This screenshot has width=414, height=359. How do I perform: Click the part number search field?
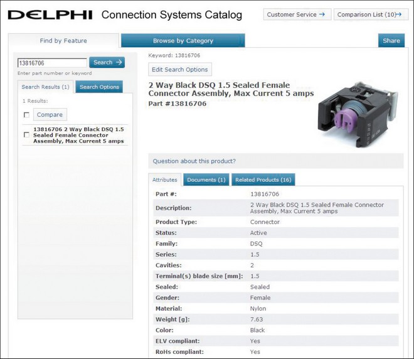(x=52, y=63)
